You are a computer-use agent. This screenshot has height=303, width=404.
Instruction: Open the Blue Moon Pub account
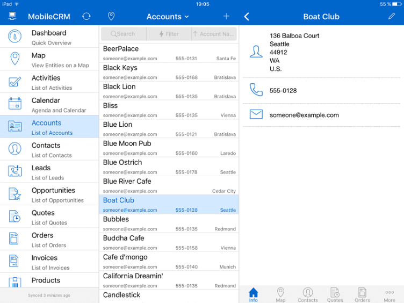point(169,147)
